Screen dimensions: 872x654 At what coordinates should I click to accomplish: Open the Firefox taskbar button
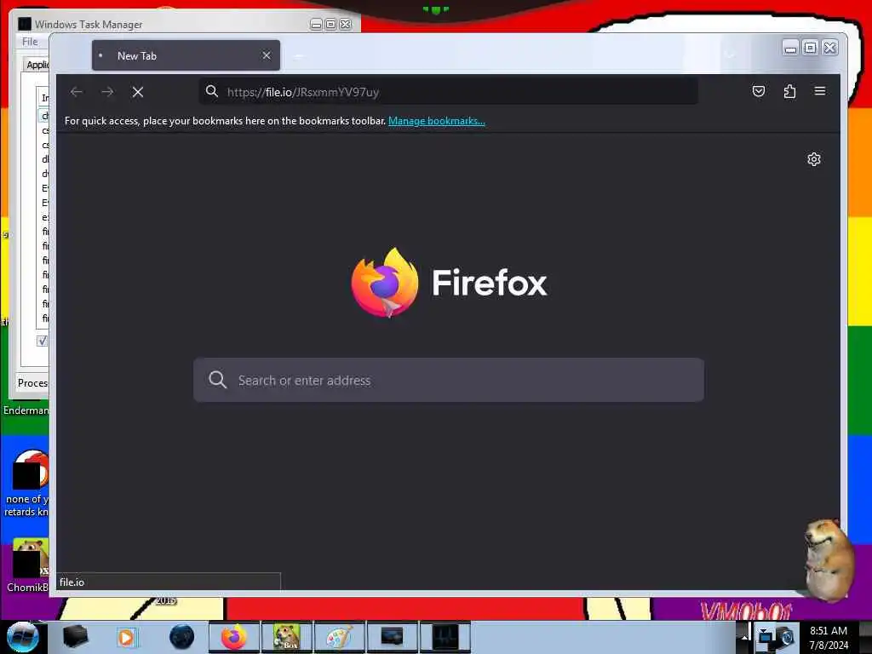tap(234, 637)
